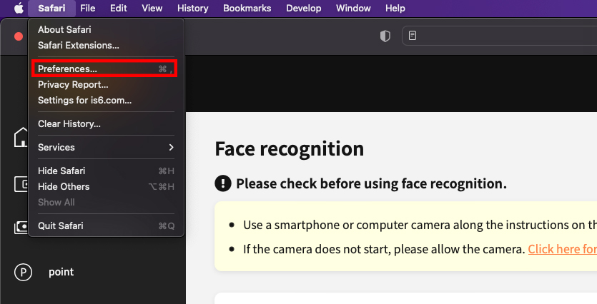Click the red close window button
Image resolution: width=597 pixels, height=304 pixels.
tap(19, 36)
